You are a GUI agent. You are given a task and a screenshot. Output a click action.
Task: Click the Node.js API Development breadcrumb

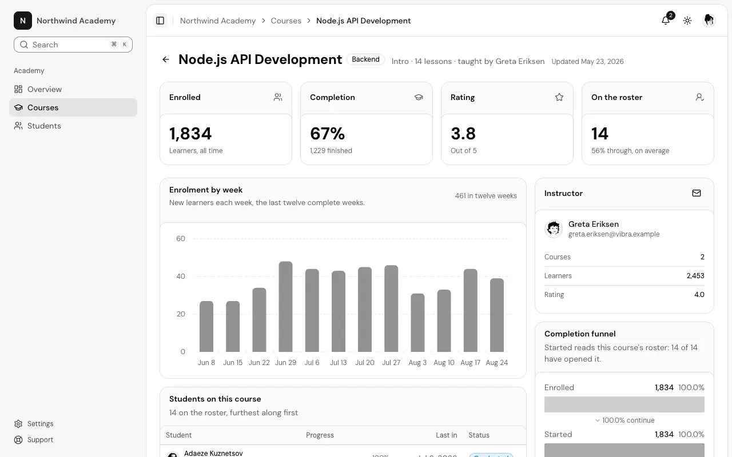tap(364, 21)
